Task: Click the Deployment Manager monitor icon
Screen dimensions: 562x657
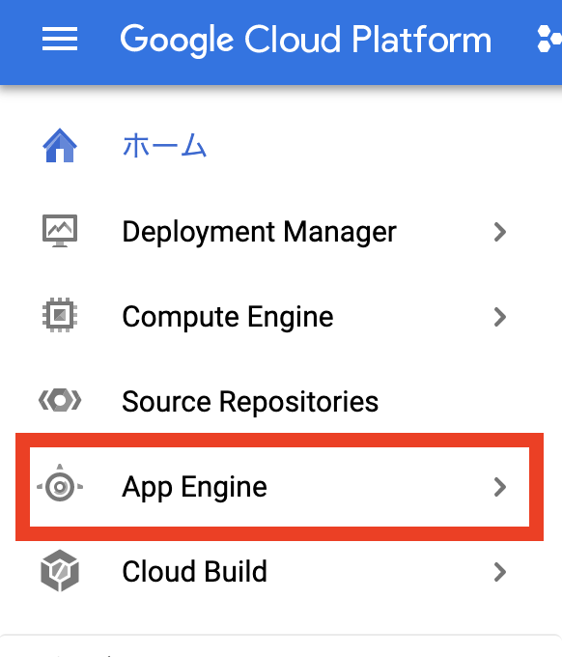Action: pyautogui.click(x=60, y=231)
